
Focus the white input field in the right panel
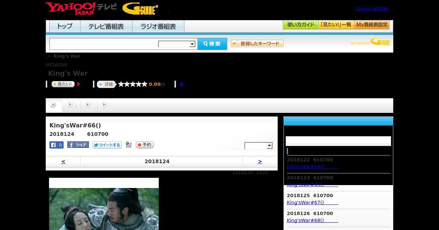point(338,141)
